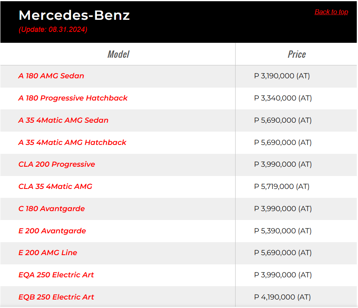Select the A 35 4Matic AMG Sedan link

[x=63, y=120]
